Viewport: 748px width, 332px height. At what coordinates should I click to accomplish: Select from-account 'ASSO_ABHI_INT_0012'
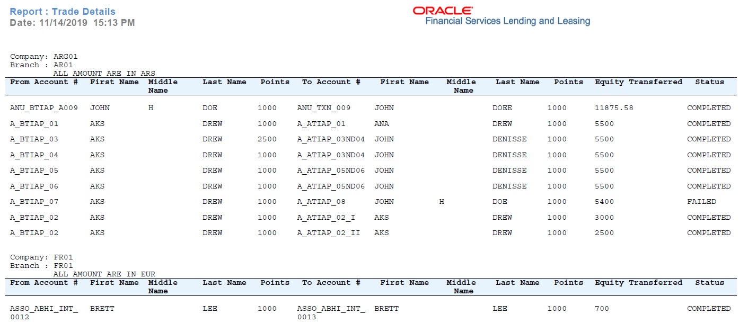click(44, 313)
